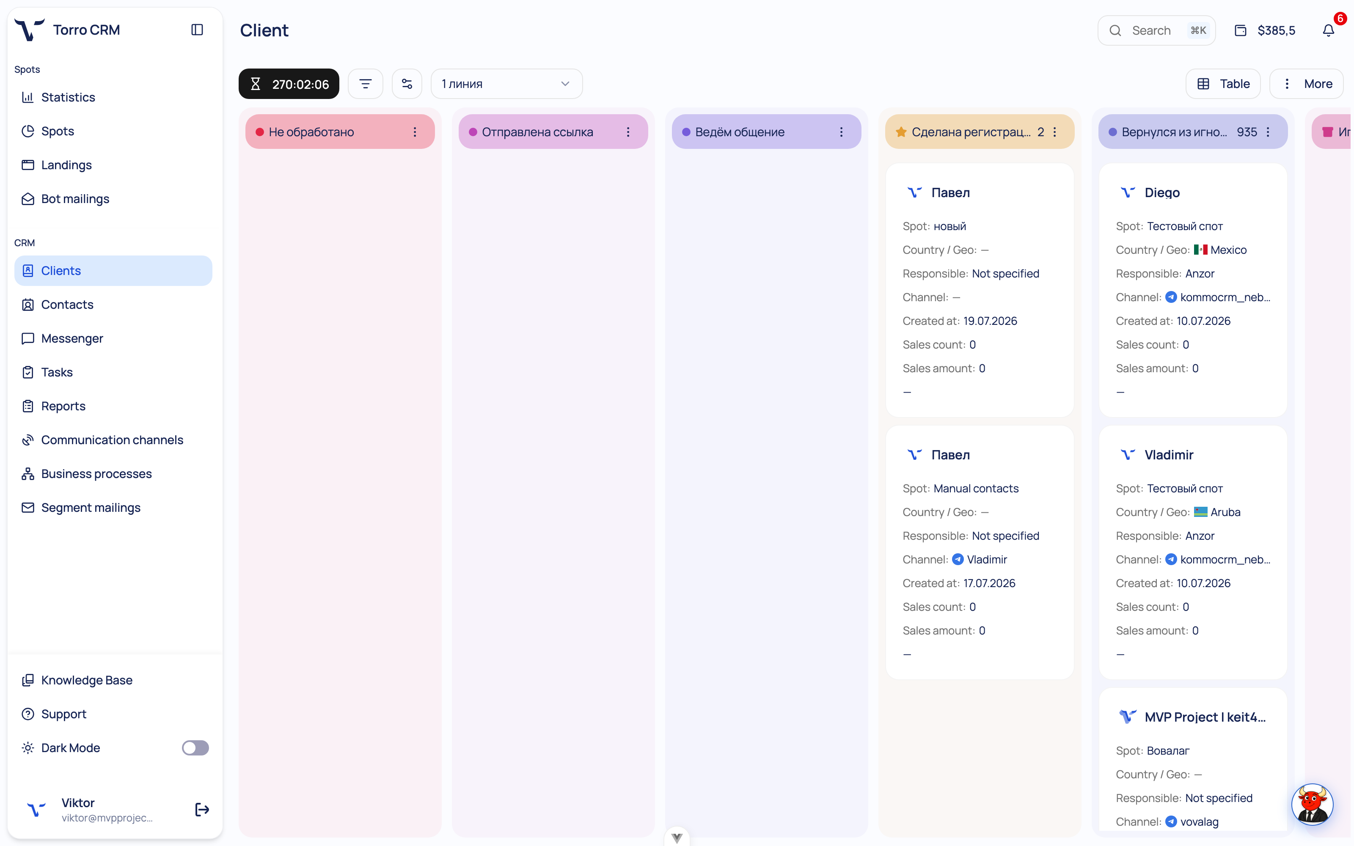This screenshot has height=846, width=1354.
Task: Open options for Вернулся из игнора column
Action: (x=1268, y=132)
